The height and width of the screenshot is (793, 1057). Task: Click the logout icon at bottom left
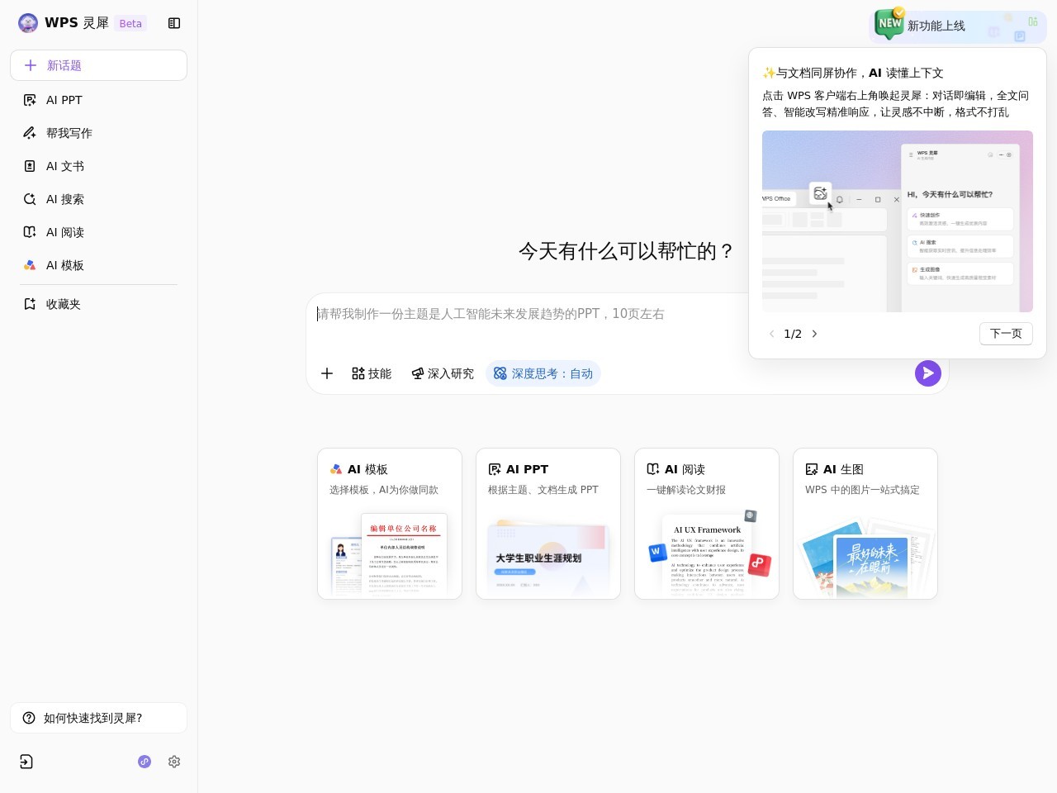tap(26, 762)
